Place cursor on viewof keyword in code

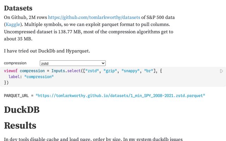pyautogui.click(x=11, y=71)
